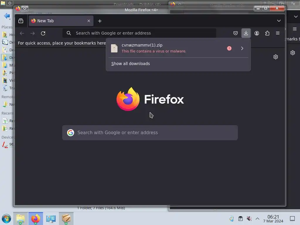Expand chevron in background Firefox tab bar

[x=296, y=17]
